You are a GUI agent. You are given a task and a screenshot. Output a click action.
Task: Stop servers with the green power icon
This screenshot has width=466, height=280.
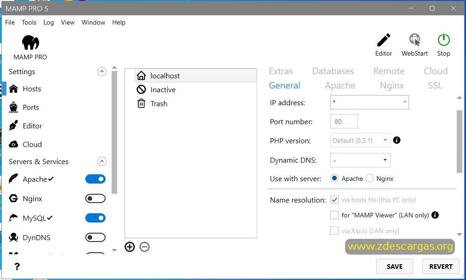coord(443,40)
